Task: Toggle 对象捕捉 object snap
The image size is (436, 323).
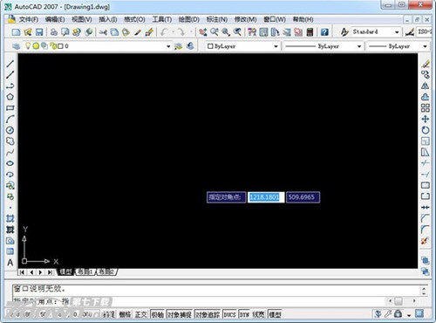Action: pos(180,314)
